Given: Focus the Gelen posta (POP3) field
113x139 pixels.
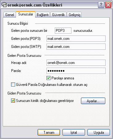Looking at the screenshot, I should click(x=76, y=39).
